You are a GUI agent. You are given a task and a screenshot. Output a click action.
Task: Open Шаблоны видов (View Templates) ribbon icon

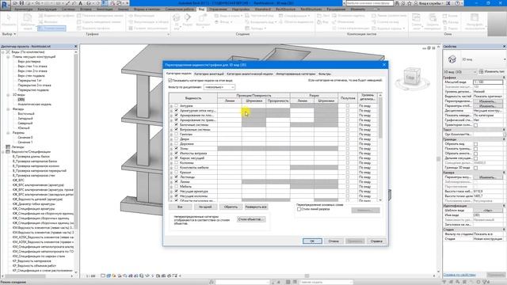point(28,21)
